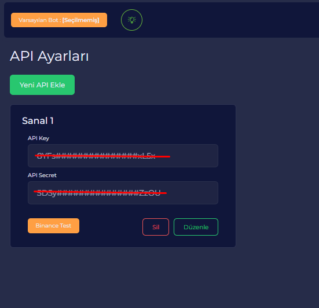
Task: Click the bold [Seçilmemiş] text
Action: [x=81, y=20]
